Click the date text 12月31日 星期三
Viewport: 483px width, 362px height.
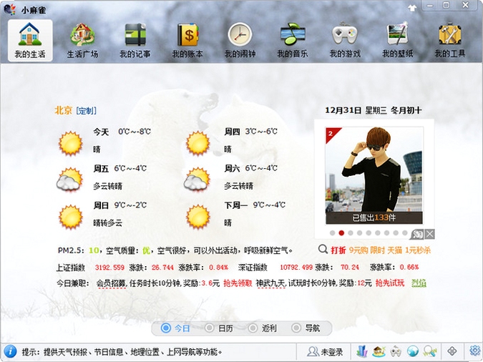tap(356, 110)
